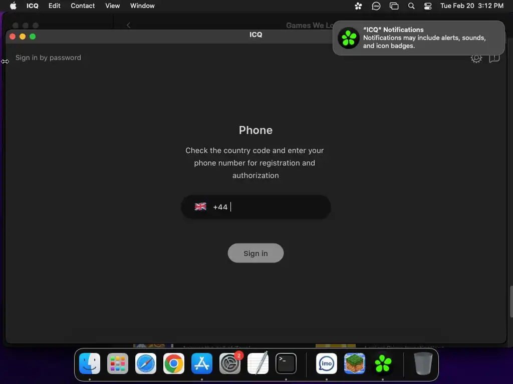Click scrollbar of background App Store window
Viewport: 513px width, 384px height.
(x=511, y=301)
